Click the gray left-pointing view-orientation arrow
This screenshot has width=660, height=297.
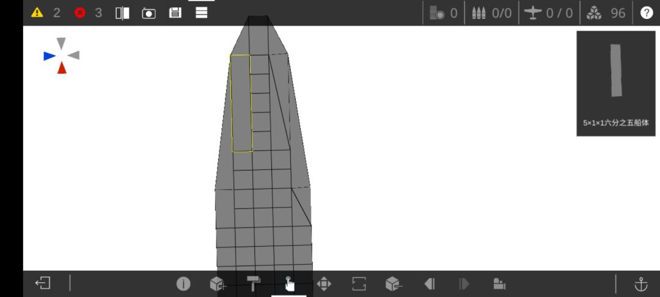(x=73, y=55)
